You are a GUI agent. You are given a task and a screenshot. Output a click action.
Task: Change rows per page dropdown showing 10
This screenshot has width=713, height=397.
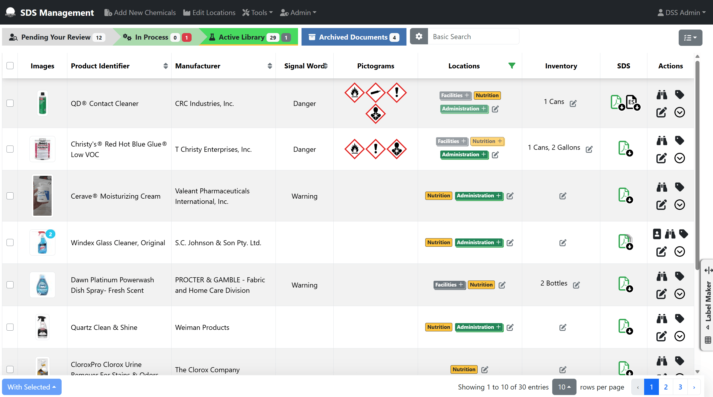[x=564, y=387]
